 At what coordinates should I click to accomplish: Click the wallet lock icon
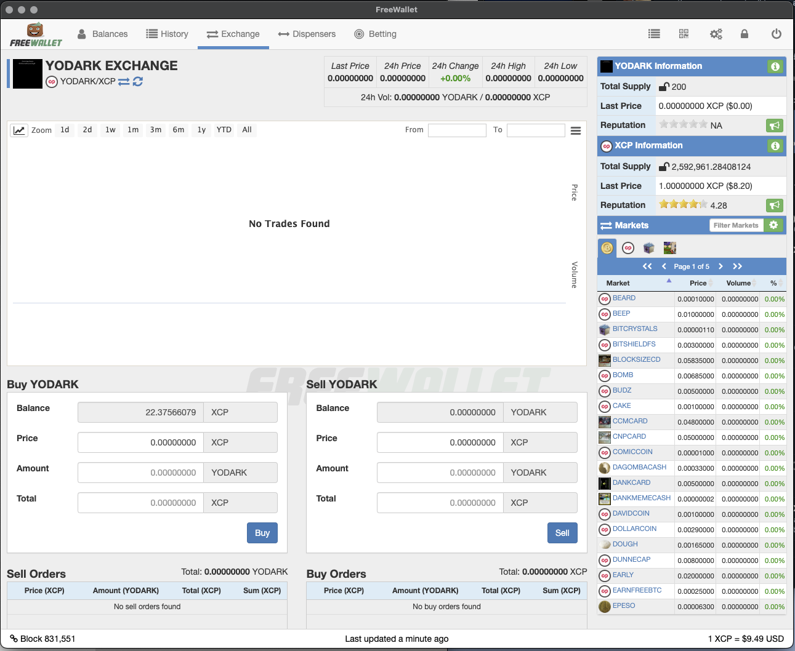pos(745,34)
